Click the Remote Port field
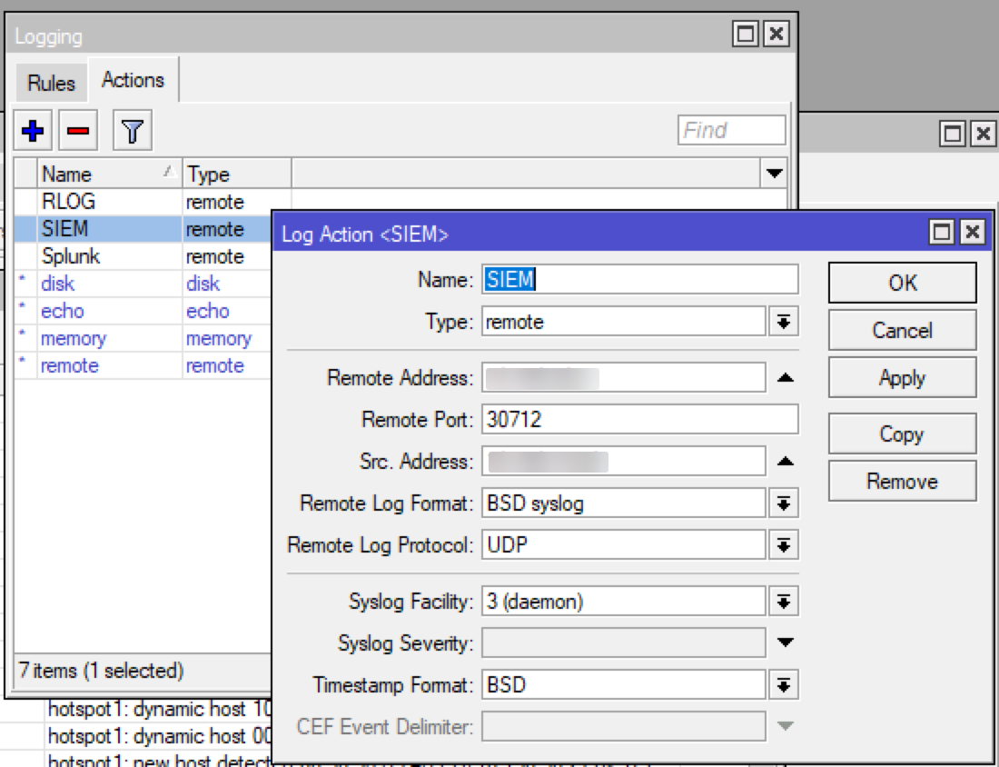Screen dimensions: 999x767 639,420
